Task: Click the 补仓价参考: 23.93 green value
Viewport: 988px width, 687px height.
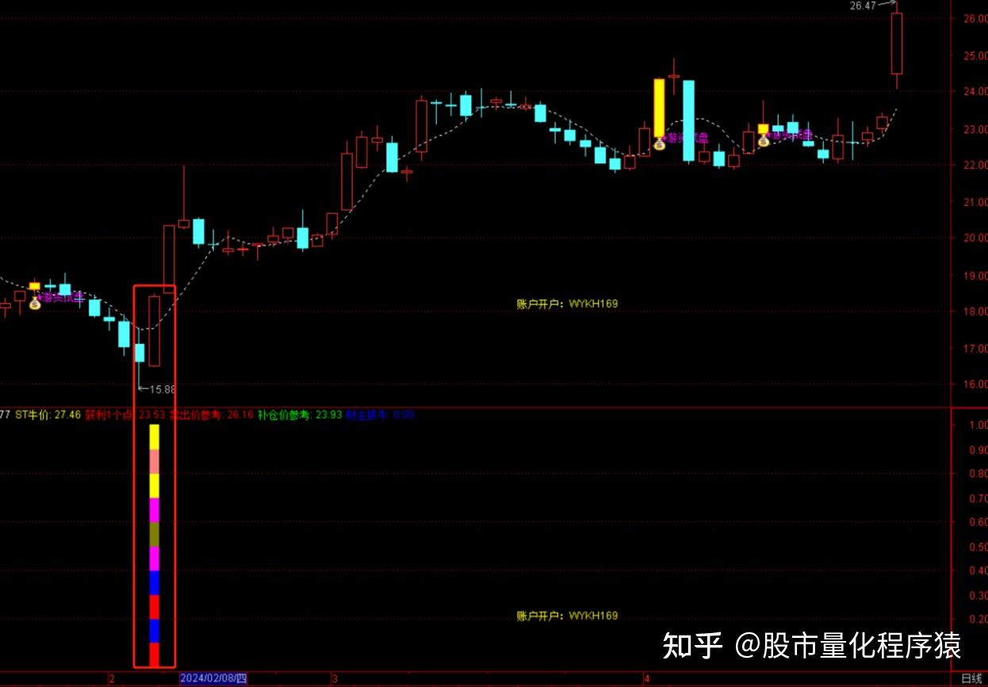Action: click(x=300, y=414)
